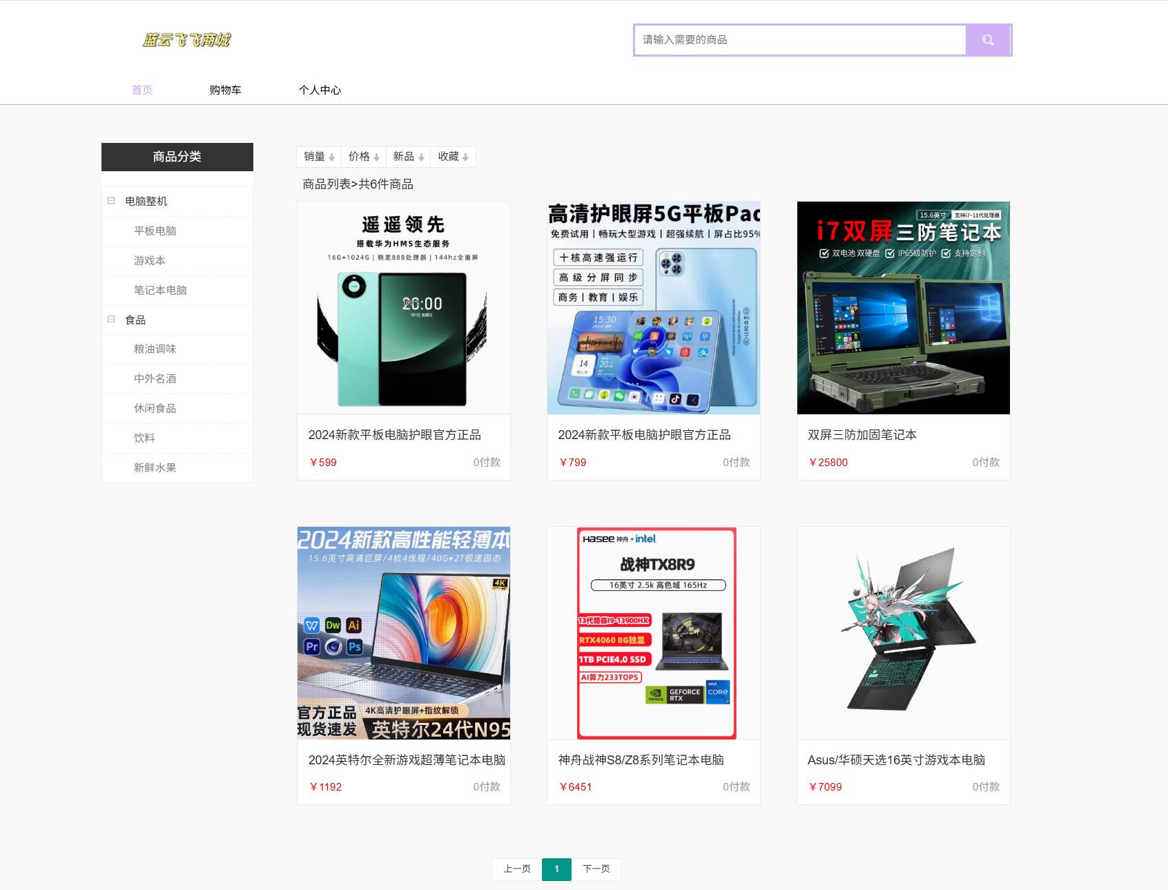This screenshot has width=1168, height=890.
Task: Click the 商品列表>共6件商品 text
Action: (358, 184)
